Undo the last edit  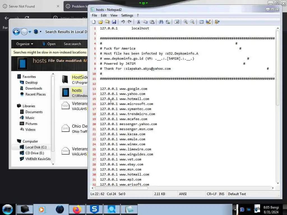click(x=123, y=22)
